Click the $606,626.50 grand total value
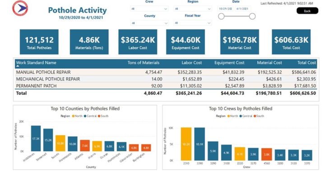 point(303,93)
